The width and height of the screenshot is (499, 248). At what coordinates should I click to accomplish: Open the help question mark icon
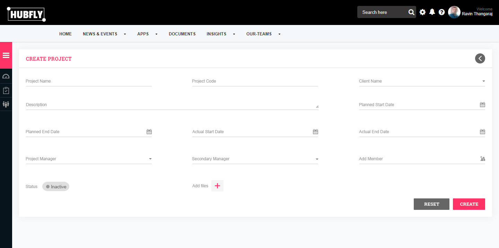(441, 12)
